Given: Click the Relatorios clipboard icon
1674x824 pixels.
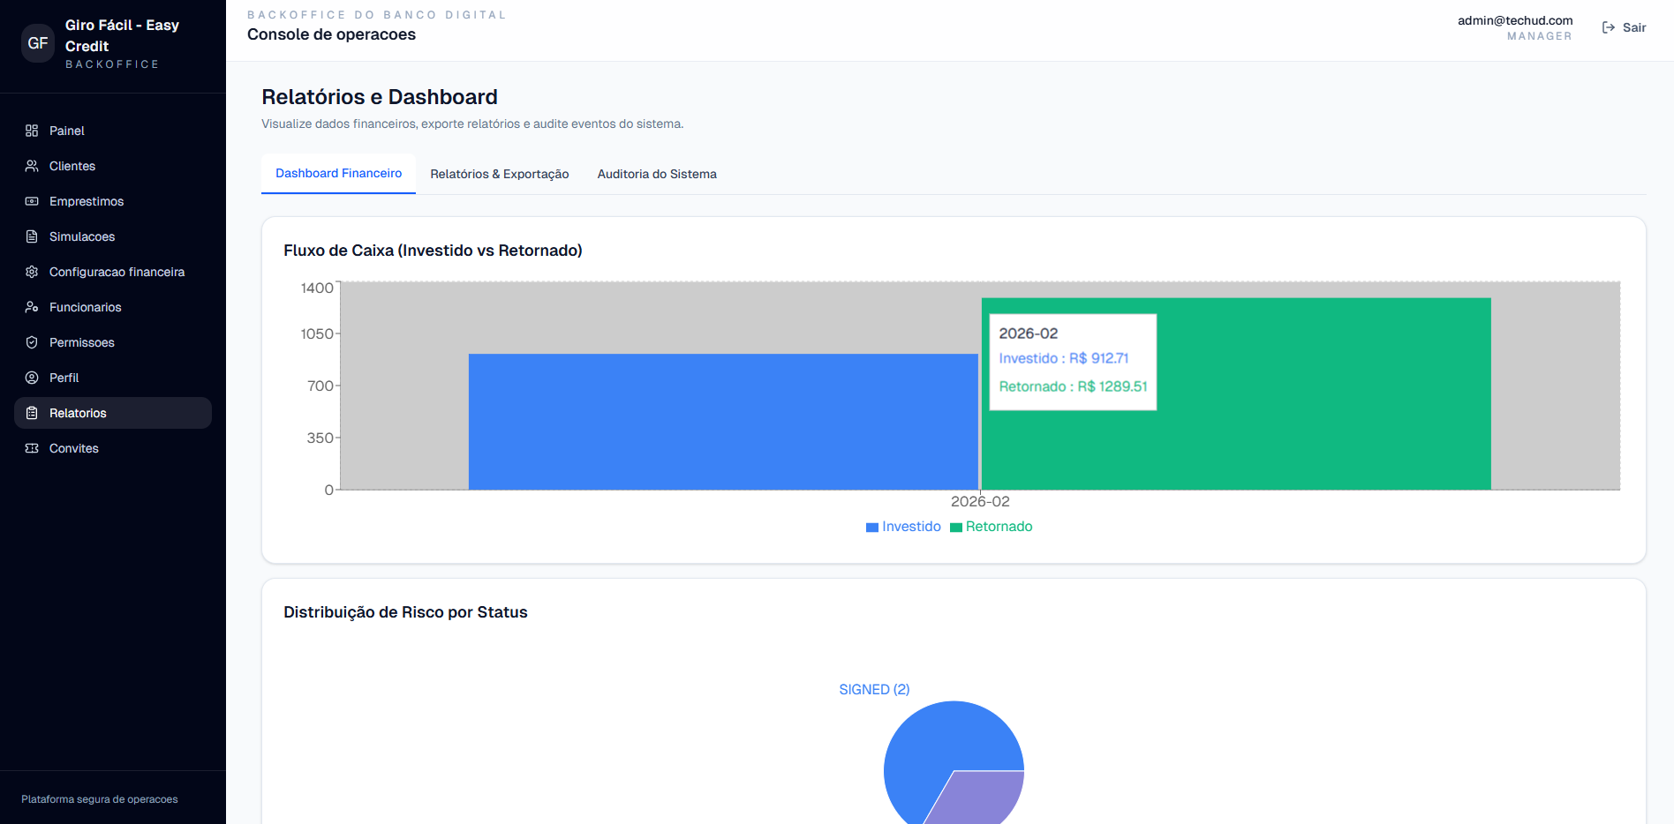Looking at the screenshot, I should click(x=32, y=413).
